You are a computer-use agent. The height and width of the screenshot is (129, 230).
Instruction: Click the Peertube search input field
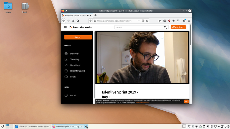pyautogui.click(x=139, y=27)
